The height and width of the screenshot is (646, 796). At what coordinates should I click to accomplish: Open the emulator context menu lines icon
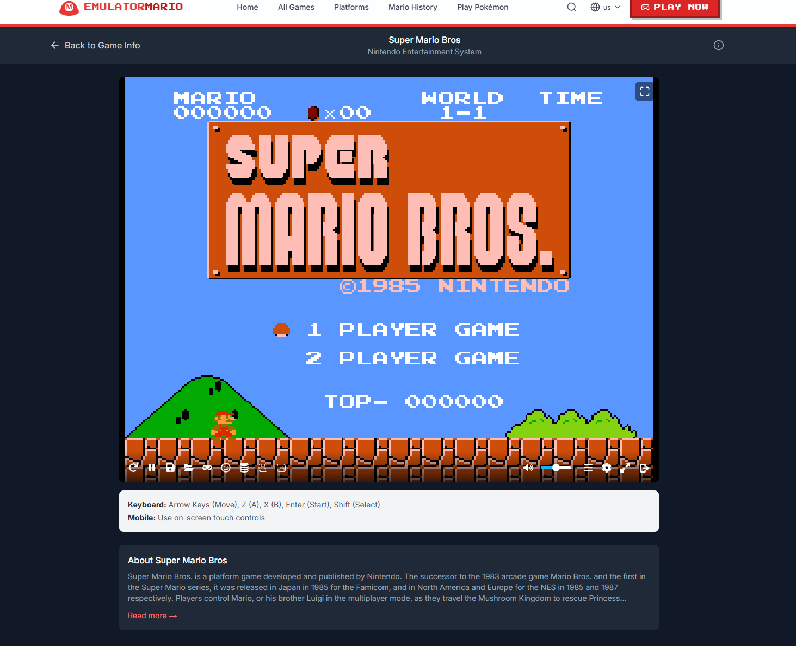(588, 468)
